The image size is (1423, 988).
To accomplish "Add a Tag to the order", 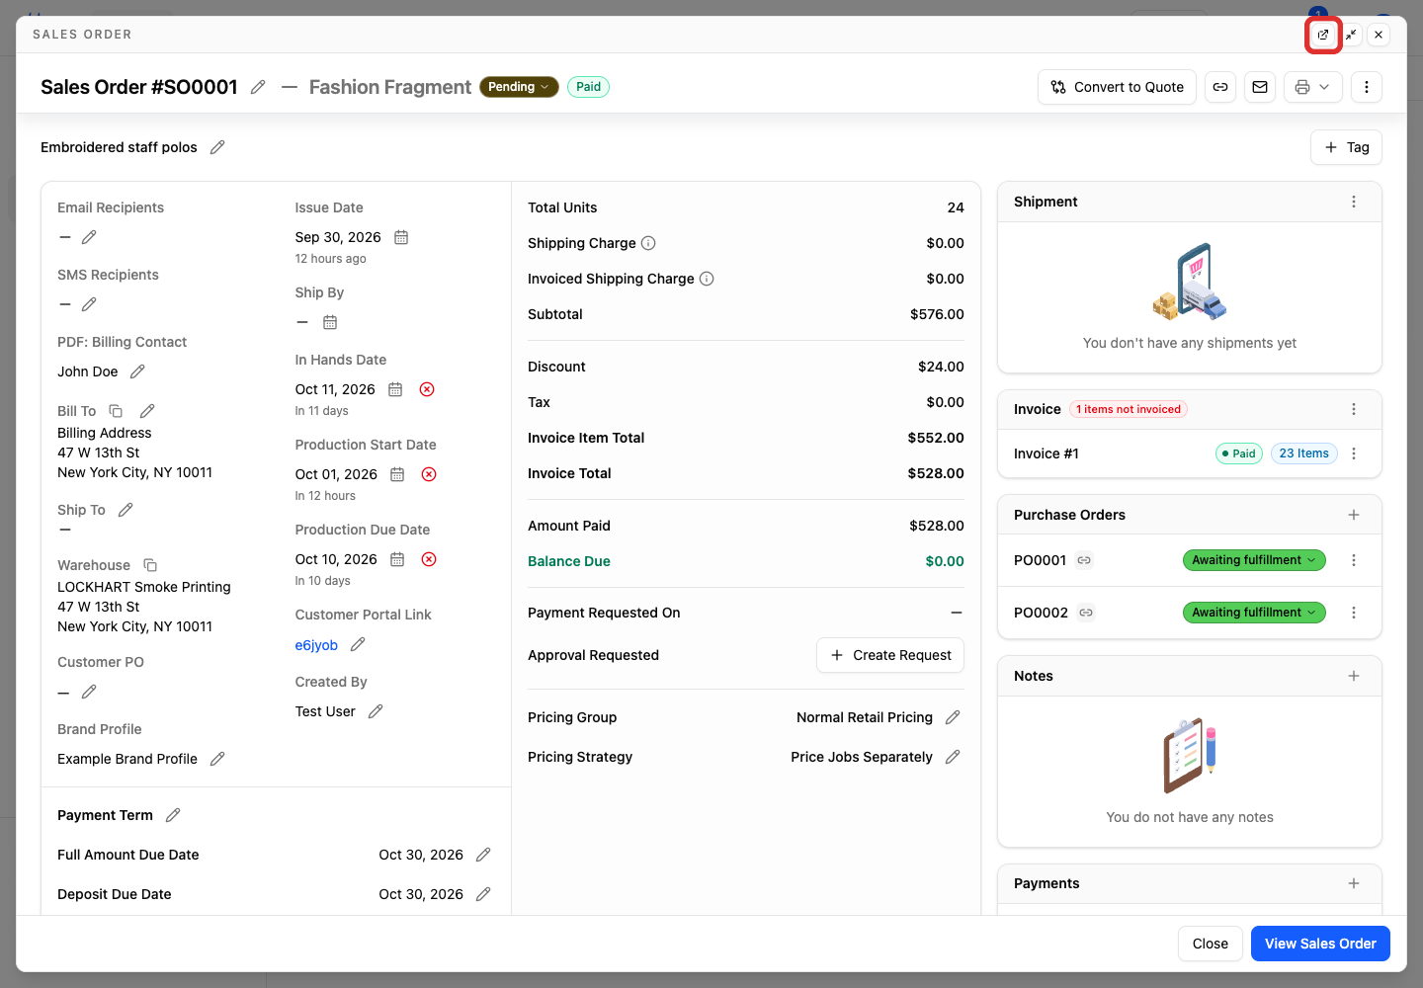I will coord(1346,147).
